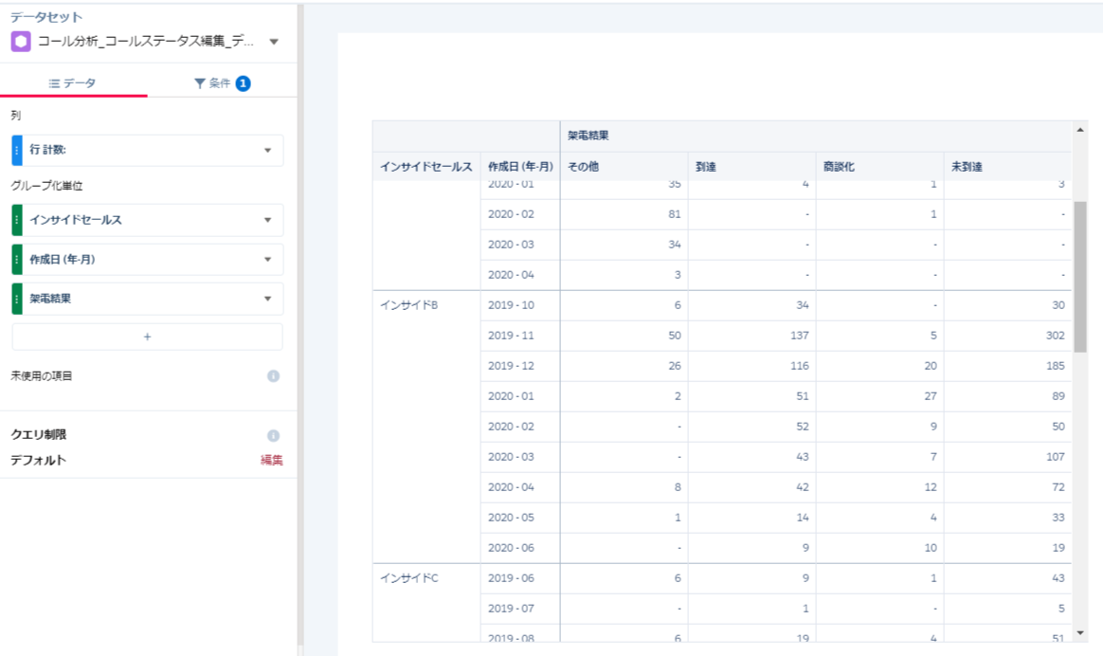Add a new grouping with plus button
Viewport: 1103px width, 656px height.
(147, 337)
